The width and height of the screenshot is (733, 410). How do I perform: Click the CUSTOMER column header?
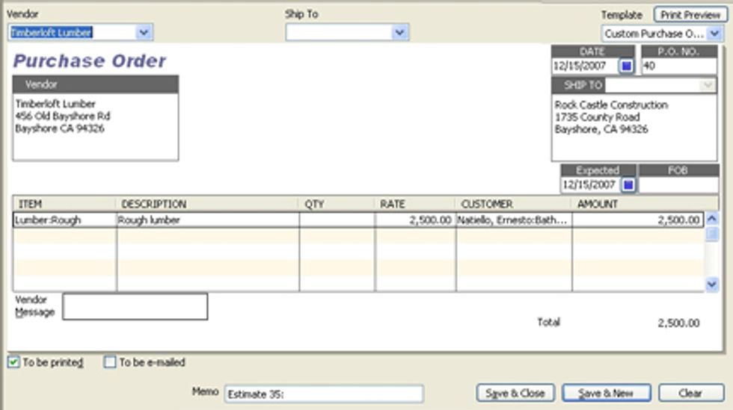(513, 204)
